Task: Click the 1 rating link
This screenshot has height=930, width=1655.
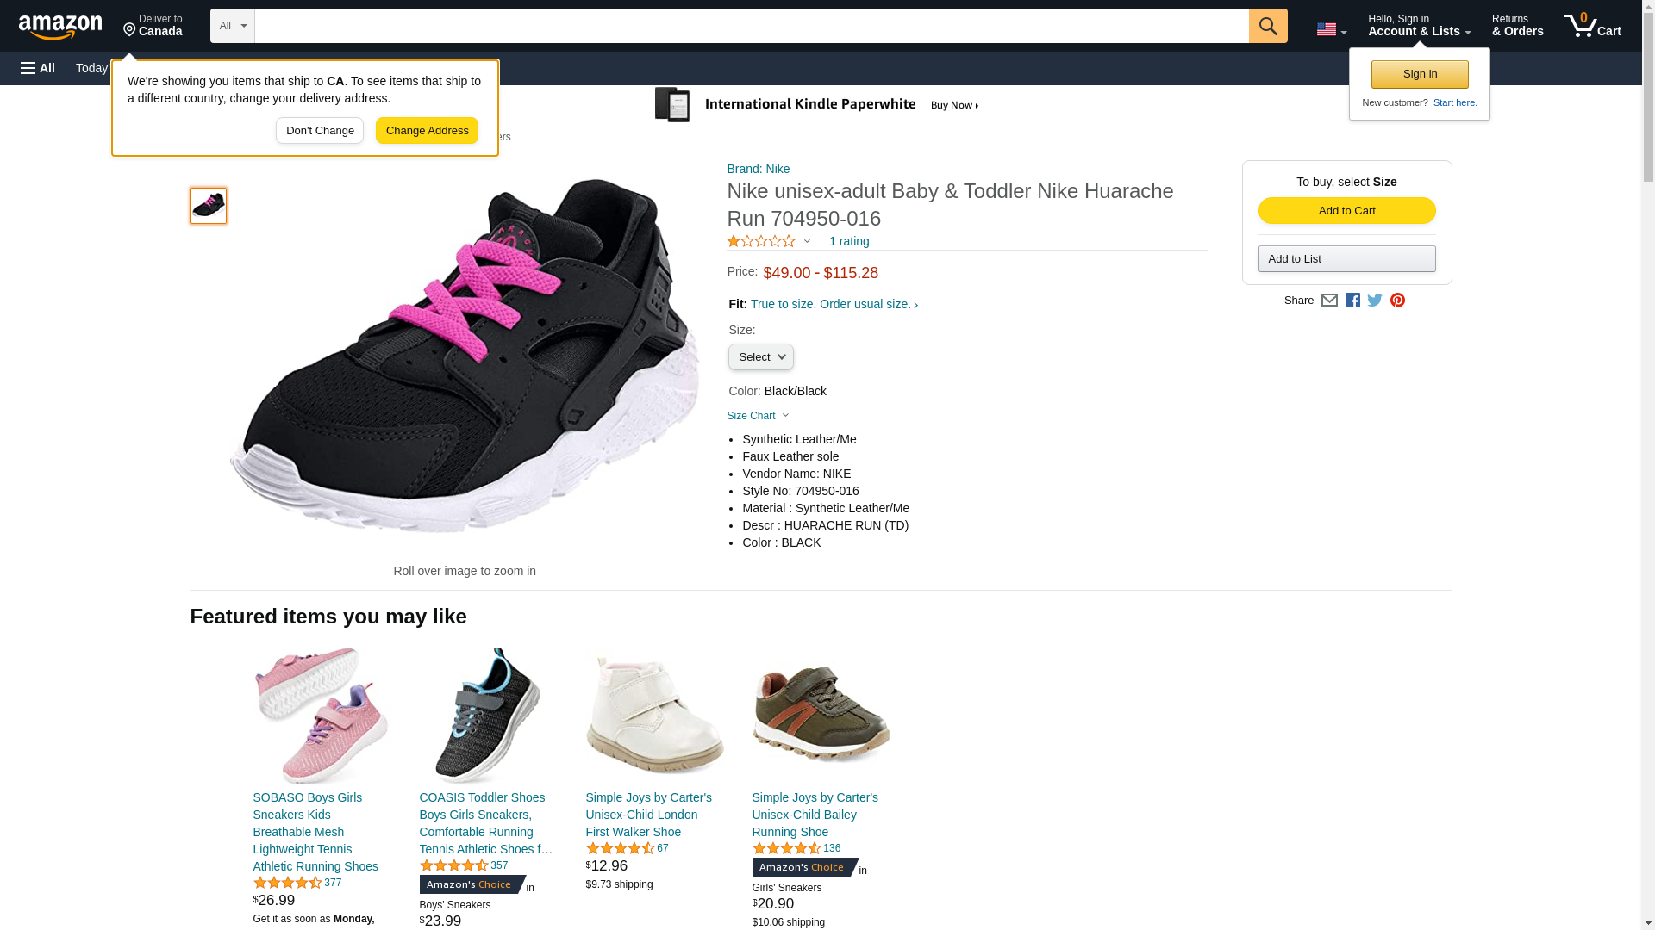Action: click(x=849, y=241)
